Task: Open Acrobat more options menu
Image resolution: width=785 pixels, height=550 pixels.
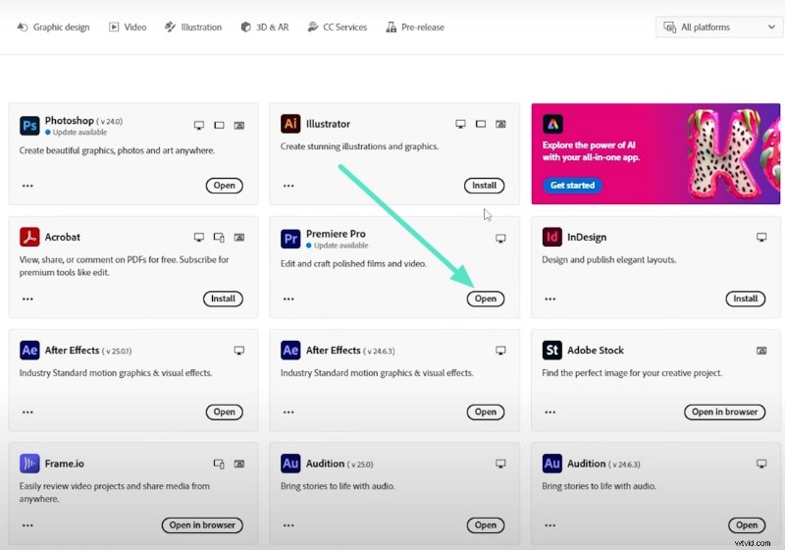Action: tap(27, 299)
